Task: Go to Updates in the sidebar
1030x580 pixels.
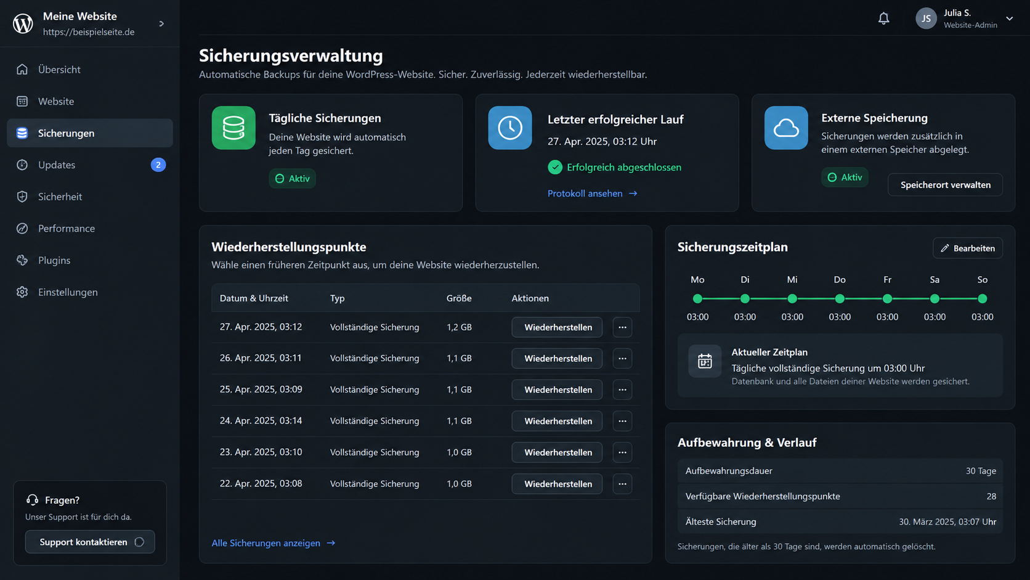Action: 90,165
